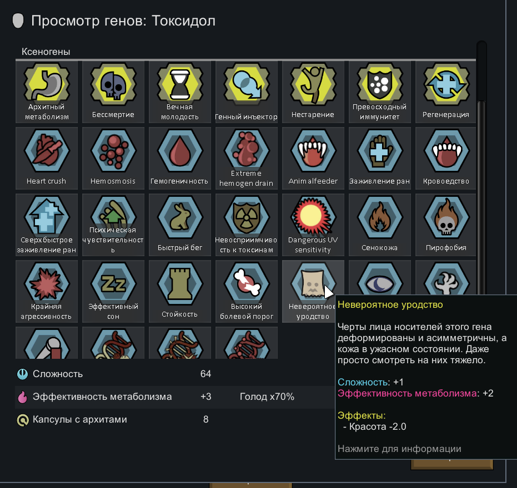Image resolution: width=517 pixels, height=488 pixels.
Task: Select the Hemosmosis gene icon
Action: tap(113, 159)
